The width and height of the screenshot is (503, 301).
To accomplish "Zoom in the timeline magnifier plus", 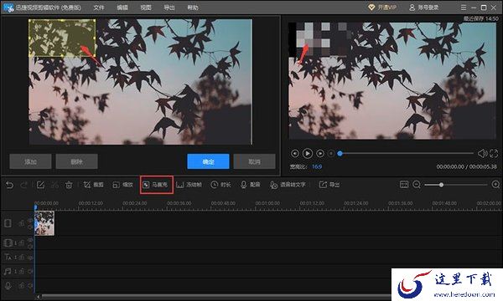I will click(x=495, y=185).
